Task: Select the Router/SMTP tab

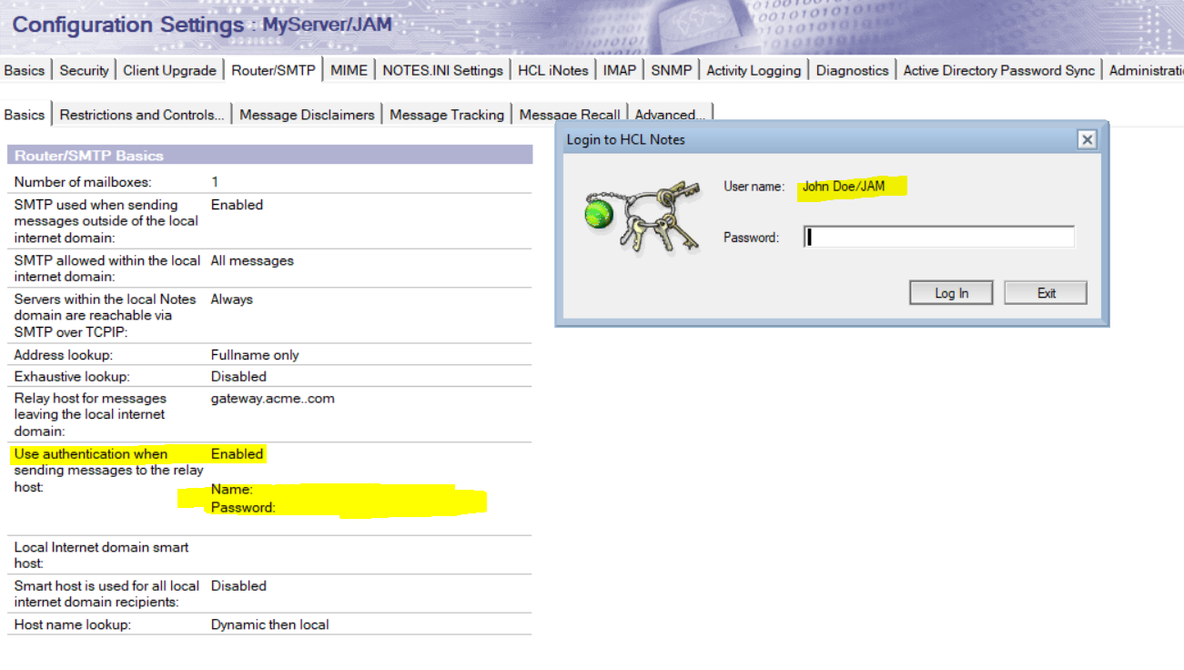Action: tap(273, 70)
